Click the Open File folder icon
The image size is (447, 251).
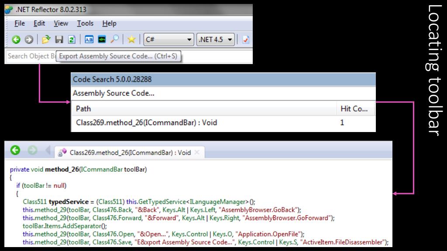coord(46,39)
